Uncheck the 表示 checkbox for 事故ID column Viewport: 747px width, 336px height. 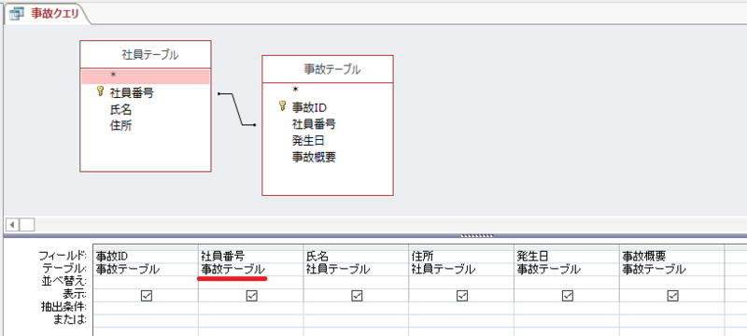147,296
